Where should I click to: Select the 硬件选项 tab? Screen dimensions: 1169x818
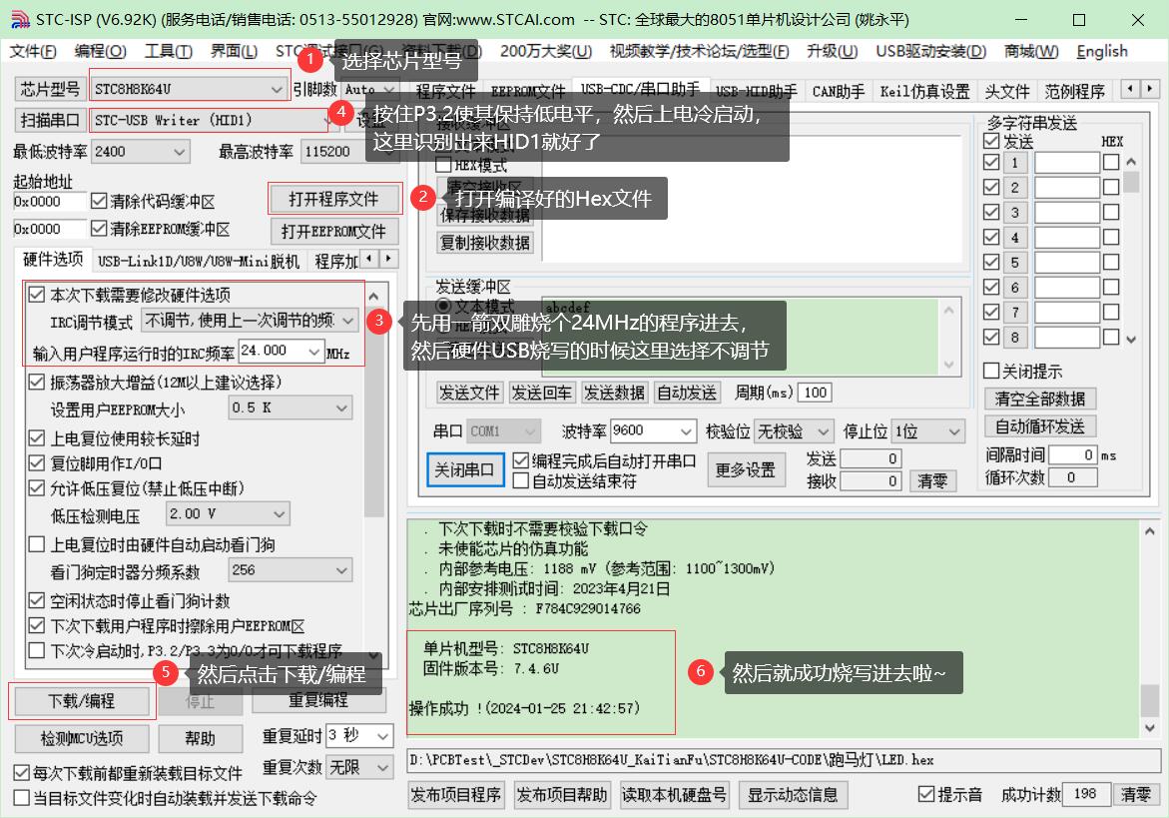[x=53, y=259]
